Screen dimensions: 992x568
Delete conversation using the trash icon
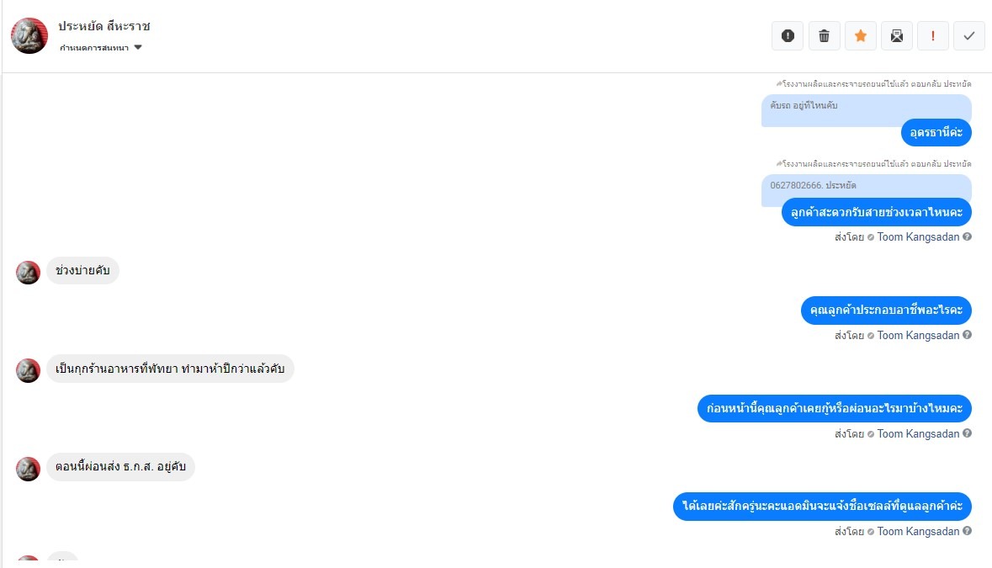pos(824,36)
